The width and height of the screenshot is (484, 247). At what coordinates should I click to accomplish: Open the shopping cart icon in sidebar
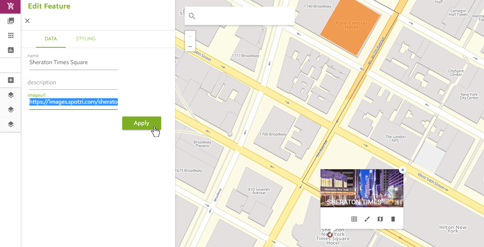[x=11, y=6]
